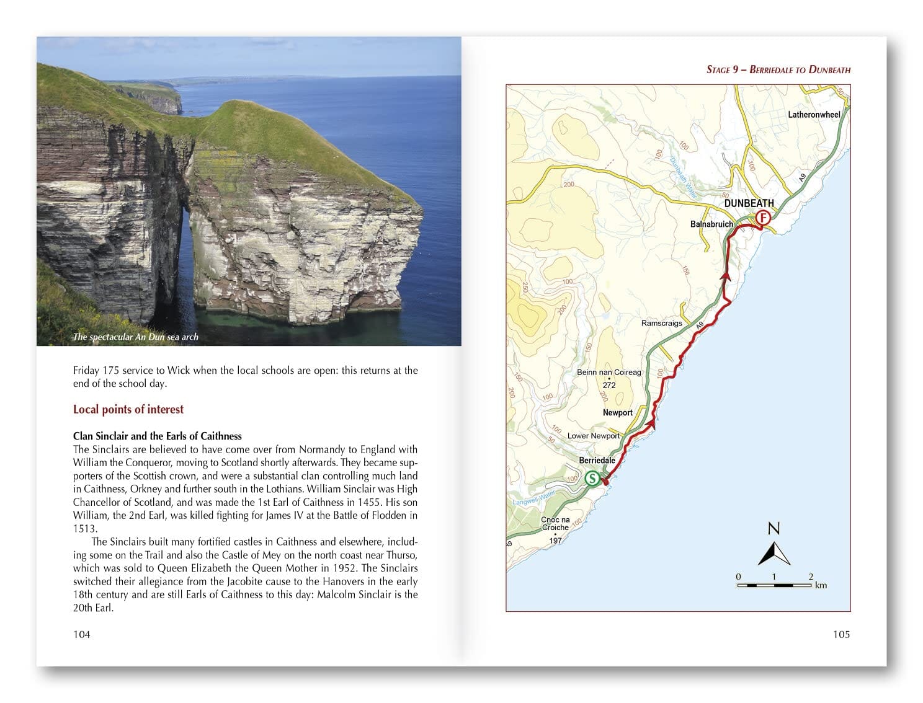The width and height of the screenshot is (923, 703).
Task: Select the DUNBEATH town label
Action: [749, 203]
